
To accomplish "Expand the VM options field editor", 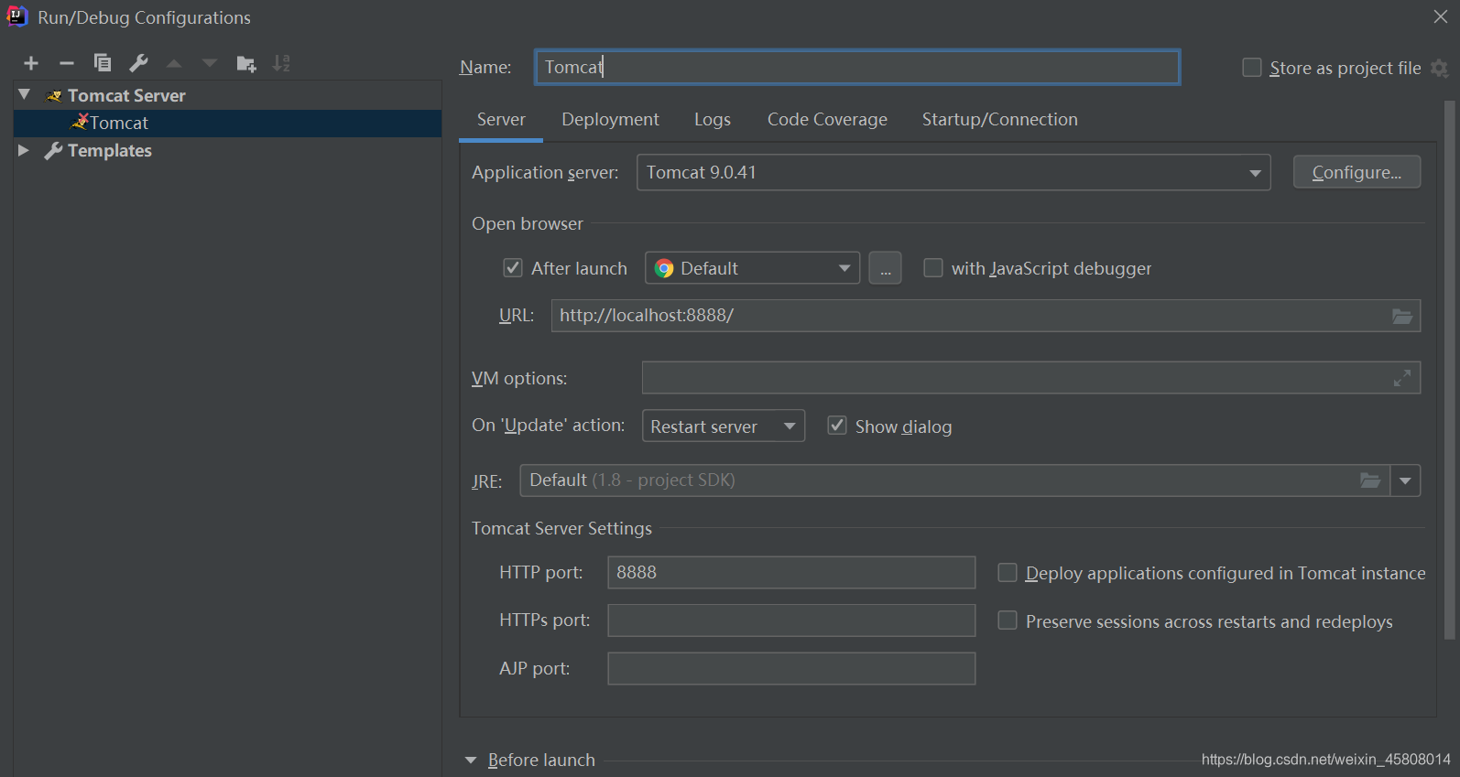I will click(x=1401, y=378).
